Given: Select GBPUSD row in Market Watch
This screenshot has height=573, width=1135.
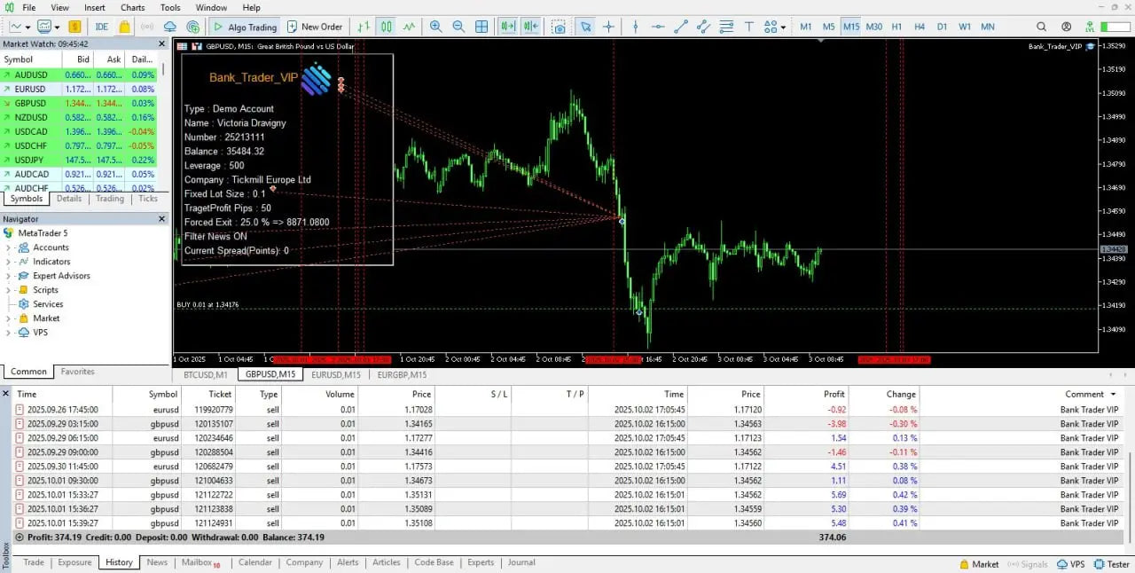Looking at the screenshot, I should click(78, 103).
